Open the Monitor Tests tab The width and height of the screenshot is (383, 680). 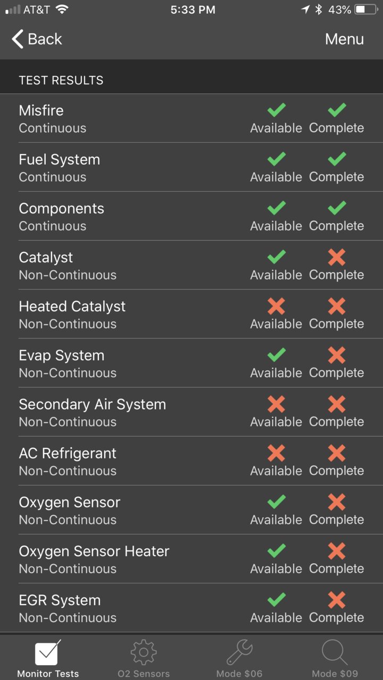[x=48, y=658]
